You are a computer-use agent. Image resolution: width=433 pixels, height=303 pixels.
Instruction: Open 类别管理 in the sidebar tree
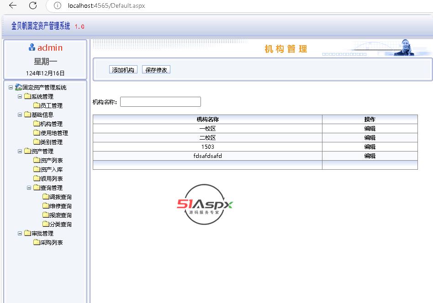point(51,142)
